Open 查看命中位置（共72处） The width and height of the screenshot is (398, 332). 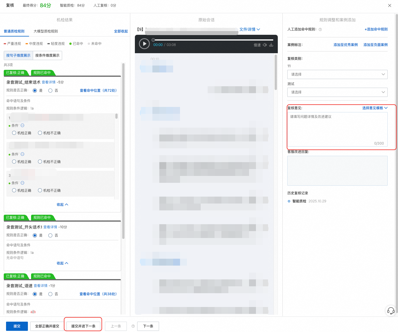(99, 91)
